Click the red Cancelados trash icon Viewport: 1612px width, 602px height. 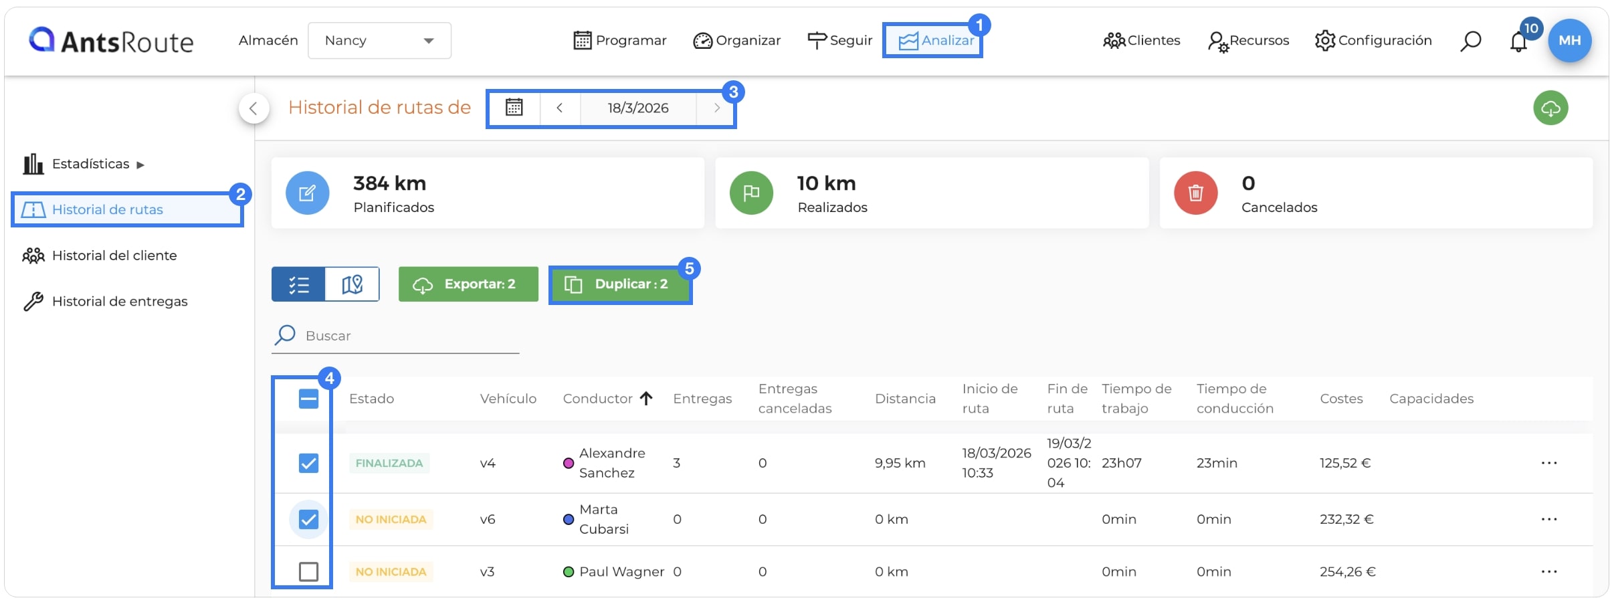[x=1195, y=193]
